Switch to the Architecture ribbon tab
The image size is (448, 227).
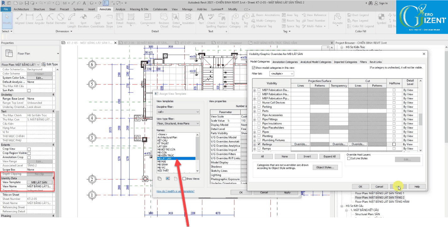click(21, 9)
